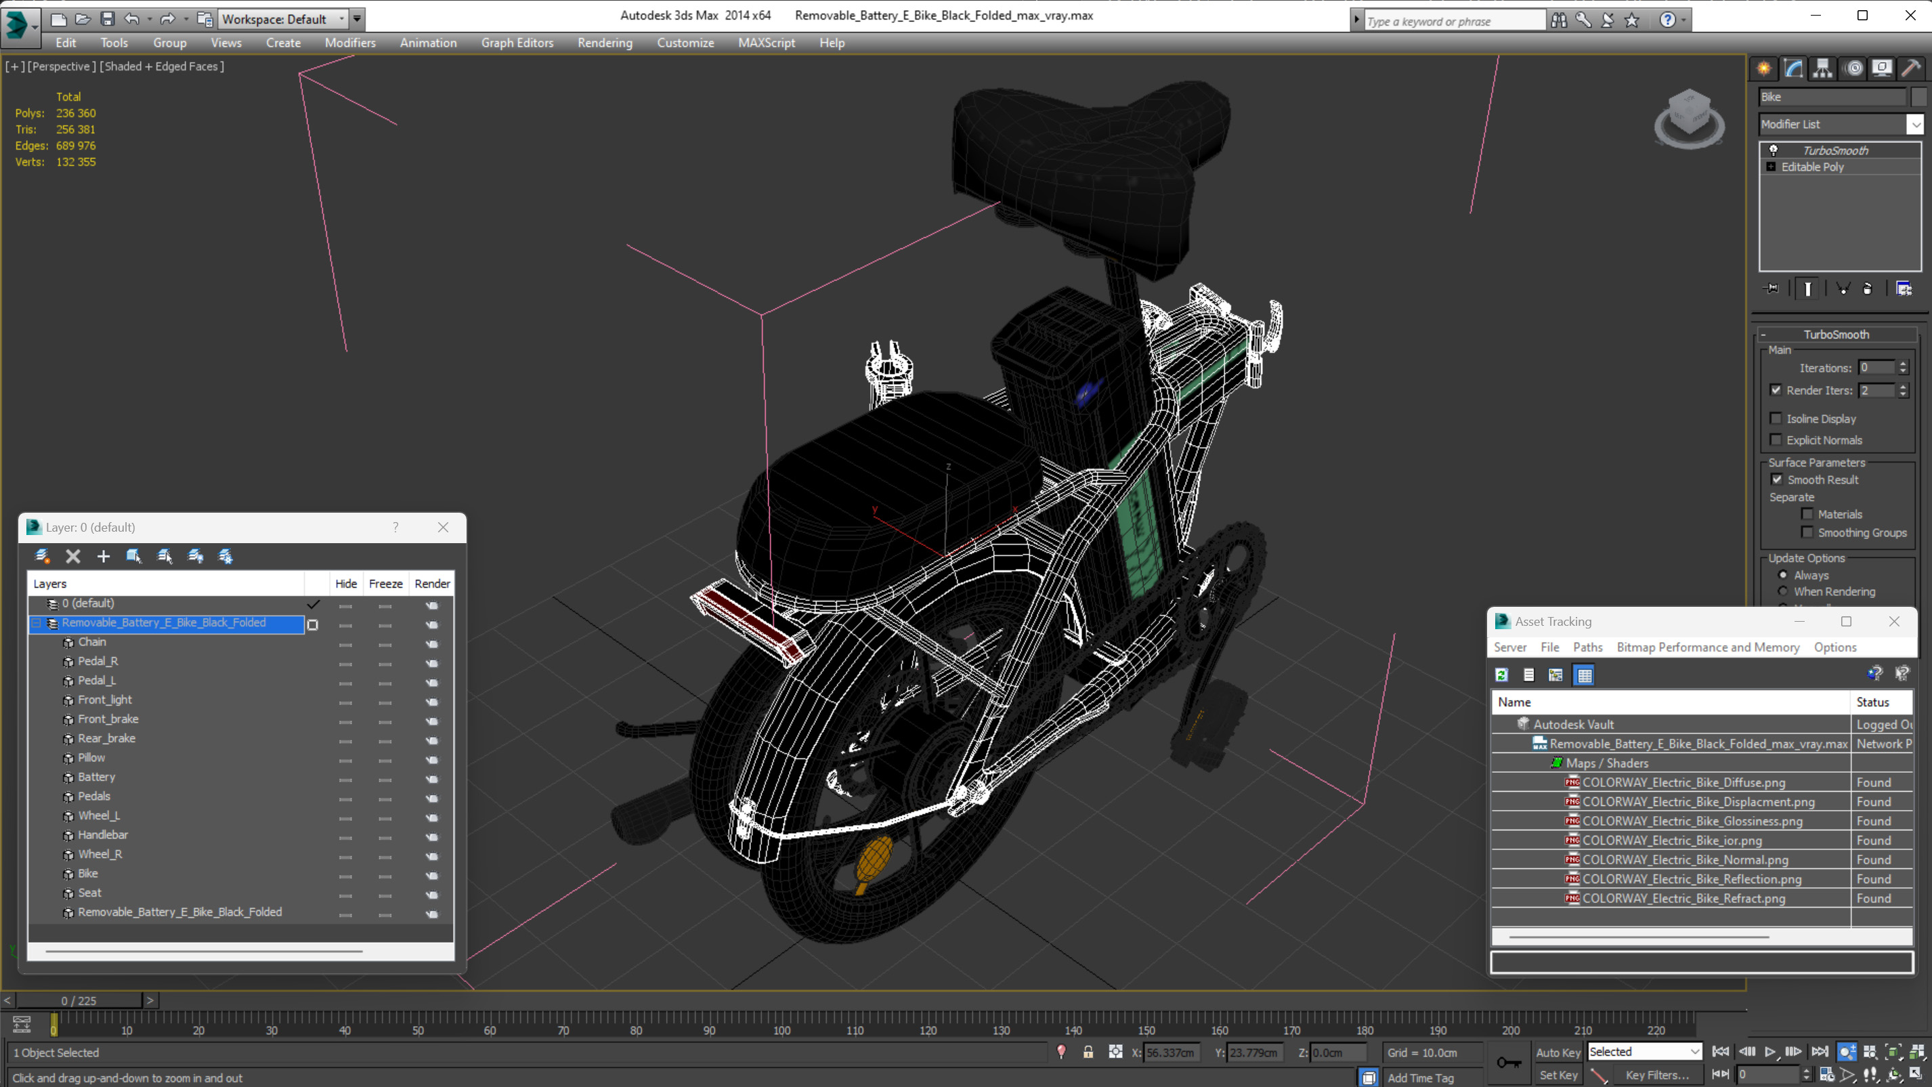Image resolution: width=1932 pixels, height=1087 pixels.
Task: Click Remove Modifier trash icon
Action: coord(1868,288)
